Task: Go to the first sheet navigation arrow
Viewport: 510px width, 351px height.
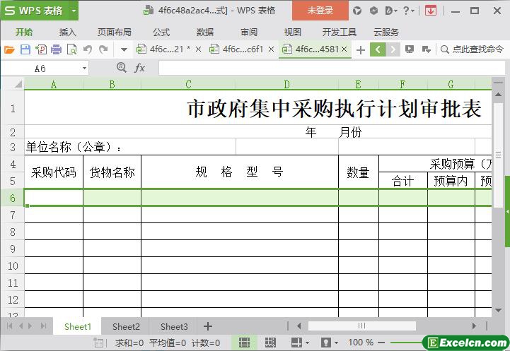Action: click(x=9, y=326)
